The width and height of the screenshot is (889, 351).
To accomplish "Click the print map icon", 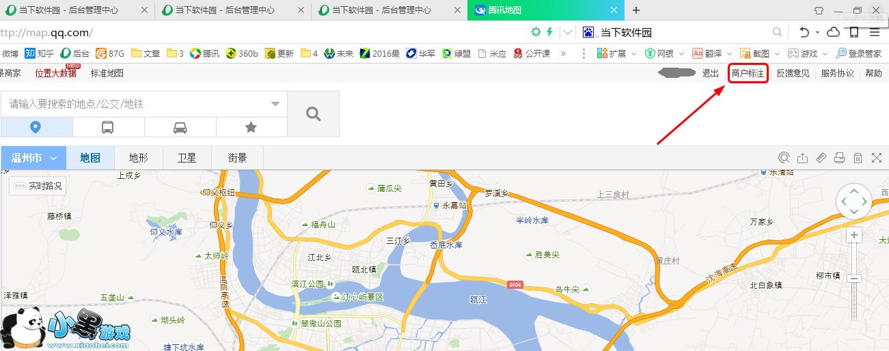I will 840,158.
